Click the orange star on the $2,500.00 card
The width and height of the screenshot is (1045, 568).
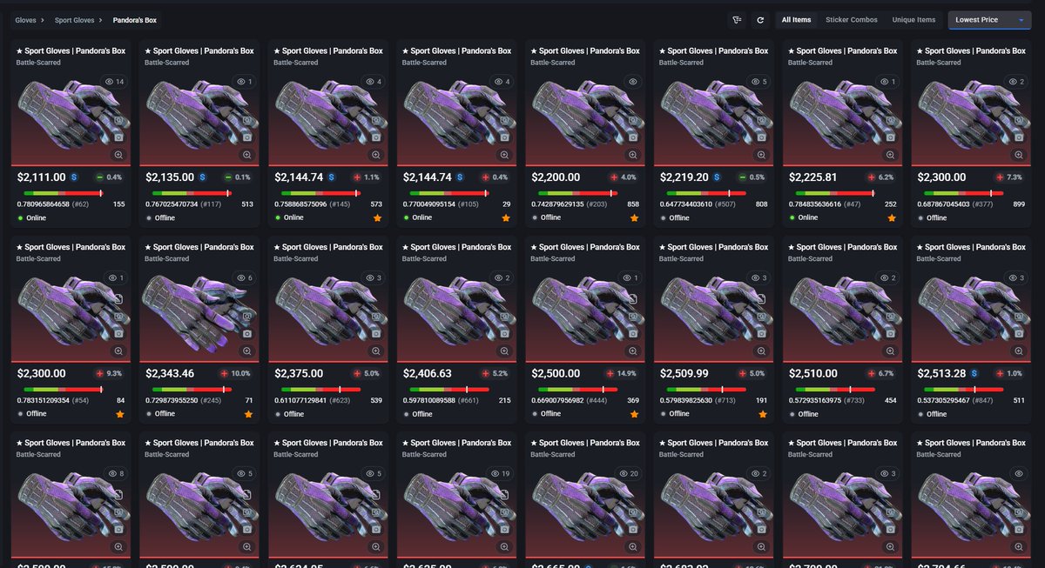coord(635,414)
